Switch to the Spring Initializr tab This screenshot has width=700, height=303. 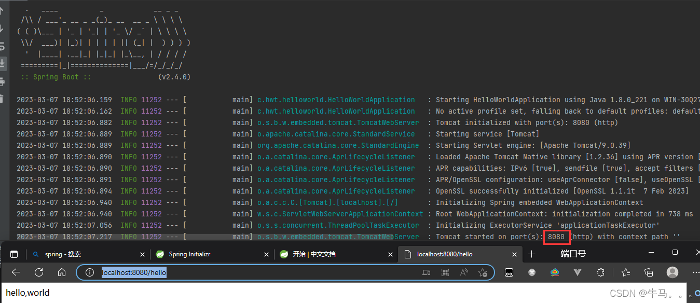[211, 254]
